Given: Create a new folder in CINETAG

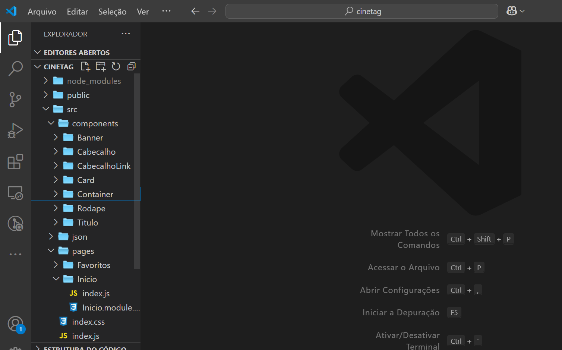Looking at the screenshot, I should click(101, 66).
